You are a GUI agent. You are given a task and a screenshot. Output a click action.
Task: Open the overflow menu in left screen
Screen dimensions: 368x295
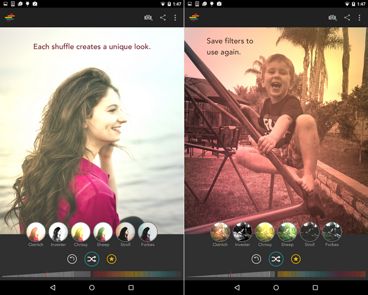pyautogui.click(x=175, y=18)
